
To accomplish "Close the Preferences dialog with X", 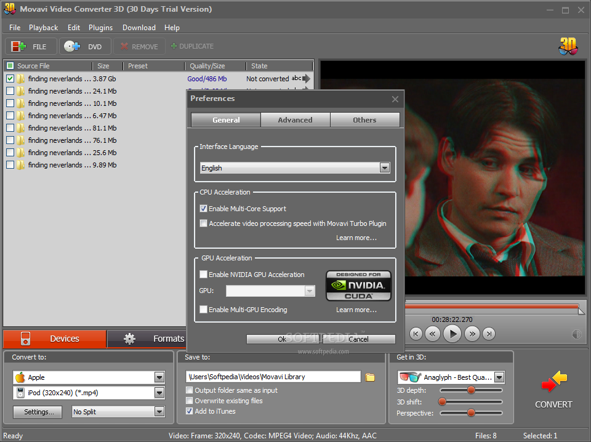I will (395, 99).
